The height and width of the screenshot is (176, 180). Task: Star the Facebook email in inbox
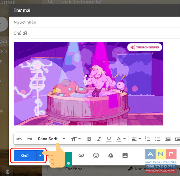tap(59, 169)
